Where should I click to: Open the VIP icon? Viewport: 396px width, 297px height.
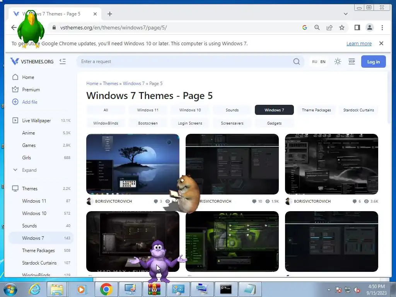[352, 61]
